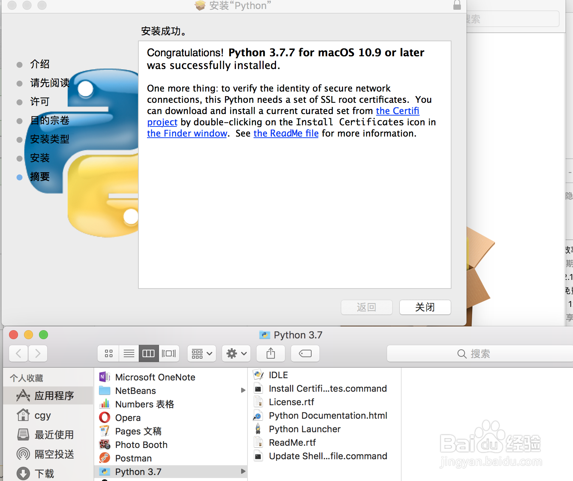The height and width of the screenshot is (481, 573).
Task: Click the edit tags button
Action: tap(305, 353)
